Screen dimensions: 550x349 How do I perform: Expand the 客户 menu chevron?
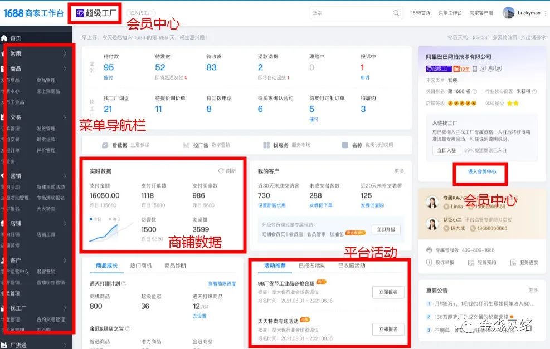click(x=65, y=260)
